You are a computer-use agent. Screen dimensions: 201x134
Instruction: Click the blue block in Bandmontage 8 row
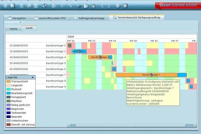188,81
